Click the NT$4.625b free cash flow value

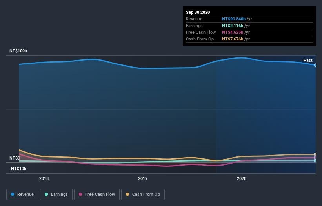click(233, 32)
